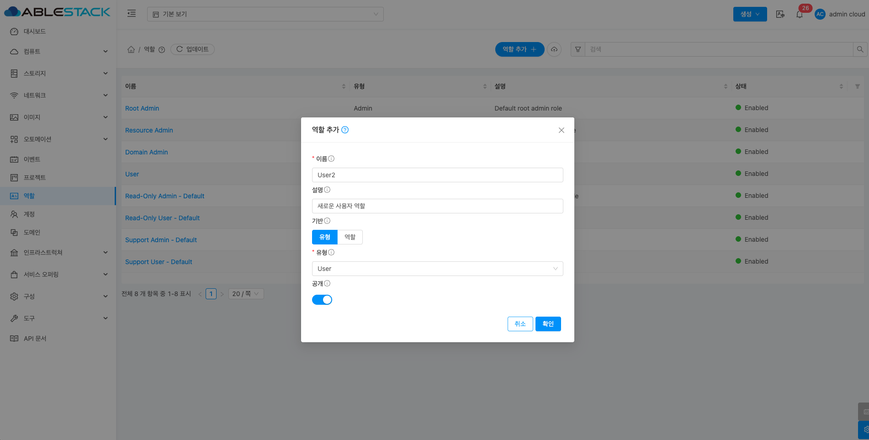Open the 생성 create dropdown button
The height and width of the screenshot is (440, 869).
click(x=750, y=14)
